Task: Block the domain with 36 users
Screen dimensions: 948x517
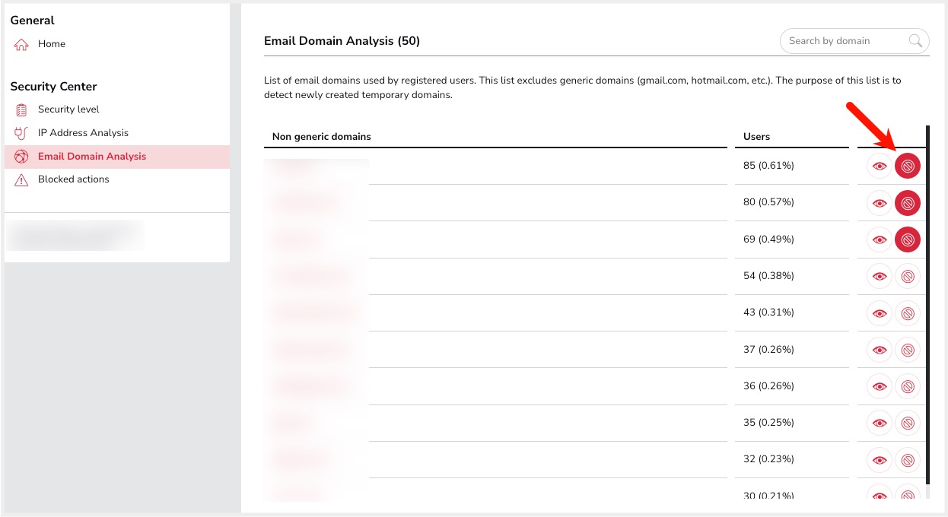Action: tap(908, 386)
